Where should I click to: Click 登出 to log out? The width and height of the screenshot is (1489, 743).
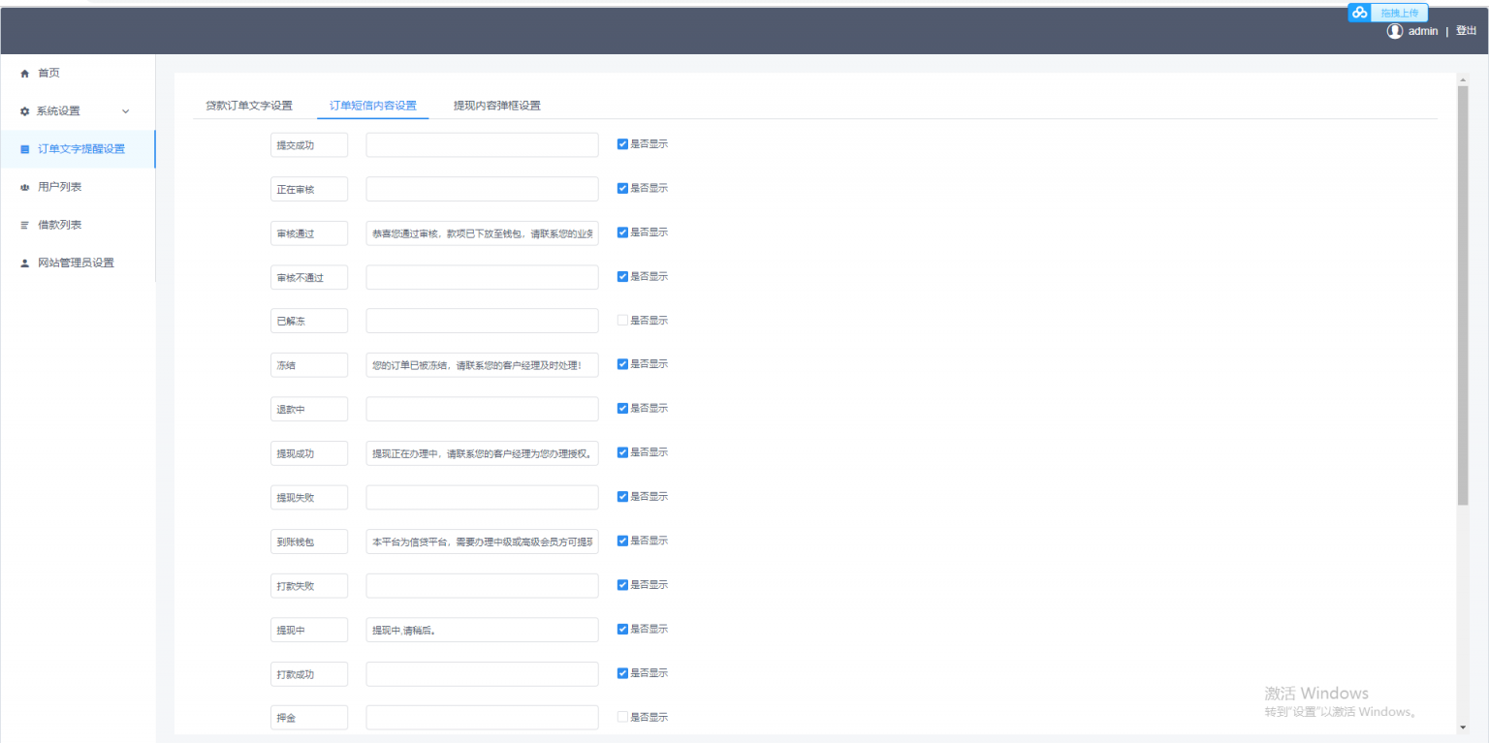point(1466,31)
